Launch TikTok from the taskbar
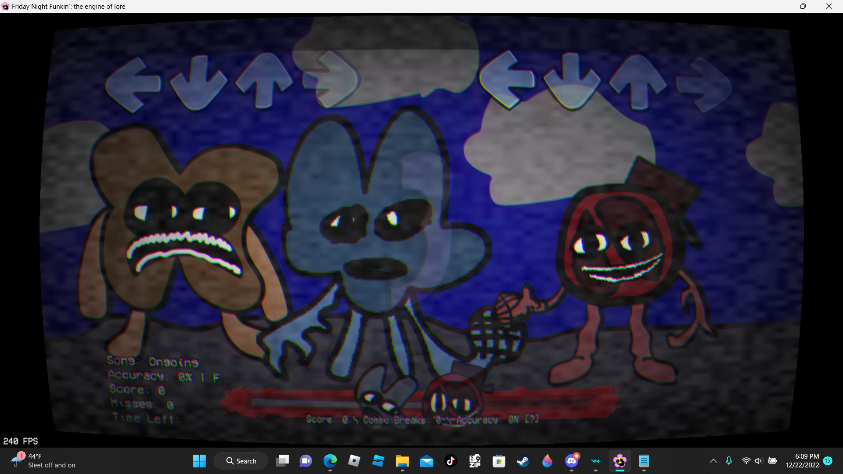This screenshot has height=474, width=843. [450, 461]
